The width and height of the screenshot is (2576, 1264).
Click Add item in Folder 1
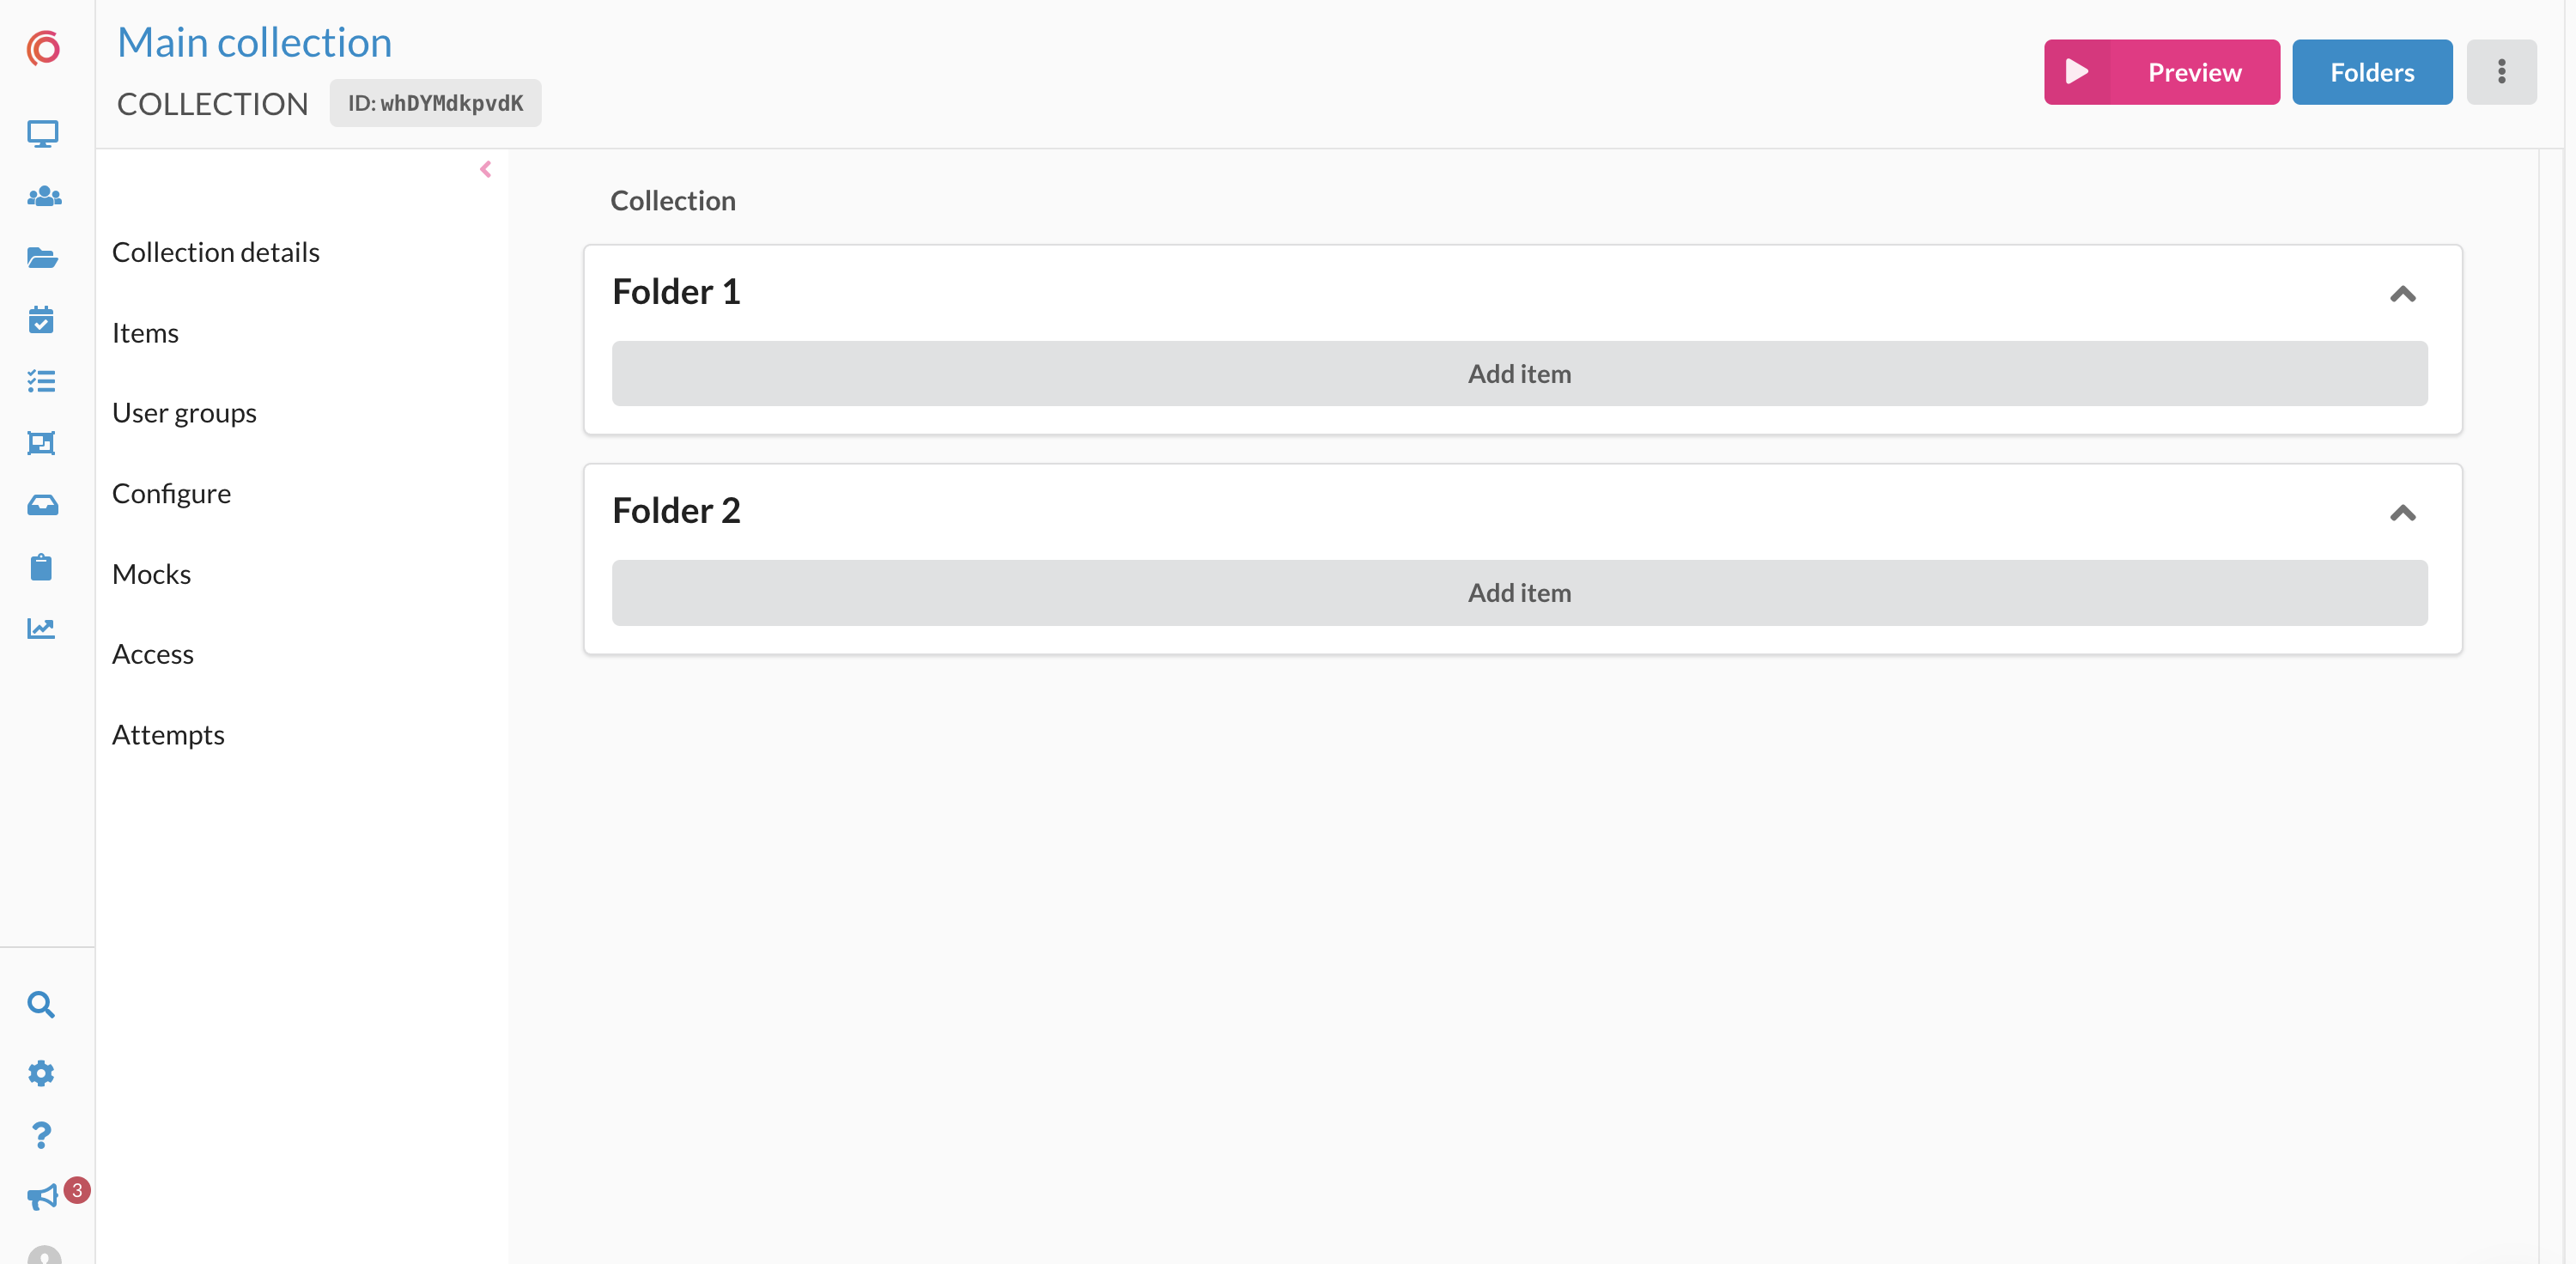click(x=1519, y=374)
